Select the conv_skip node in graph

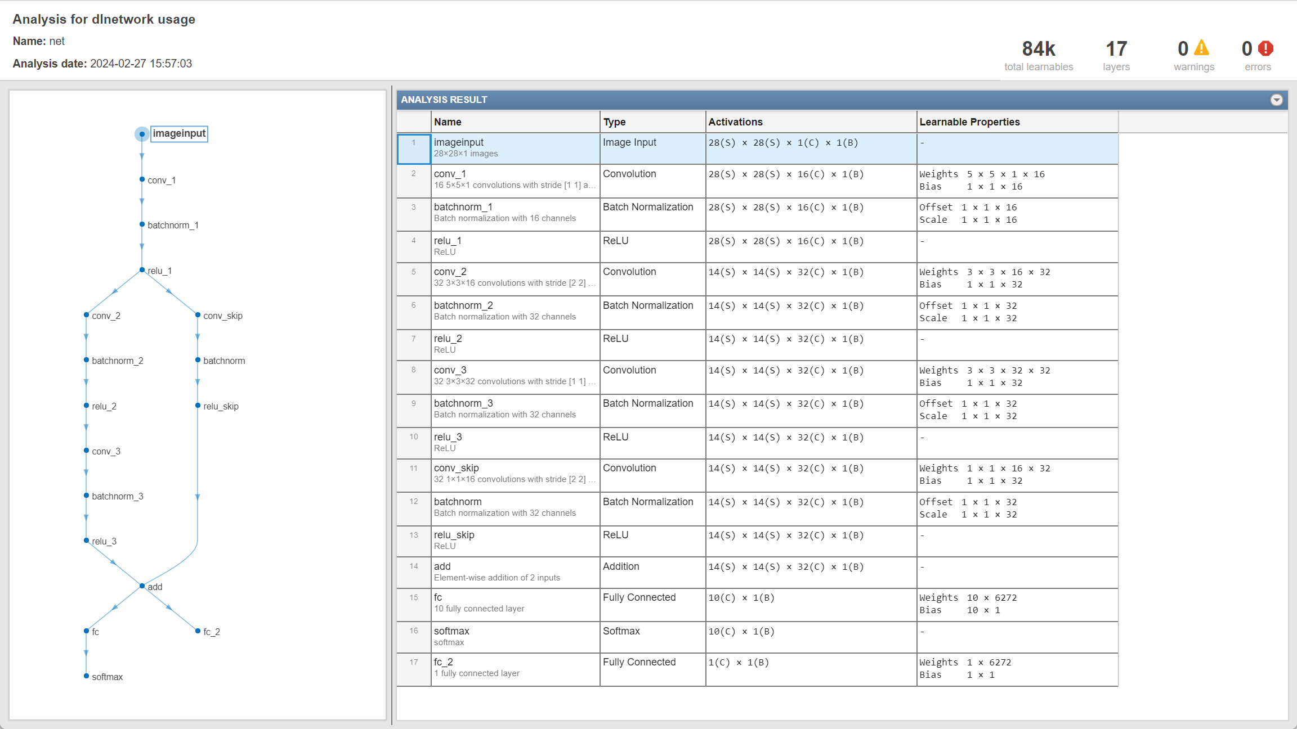pyautogui.click(x=198, y=315)
